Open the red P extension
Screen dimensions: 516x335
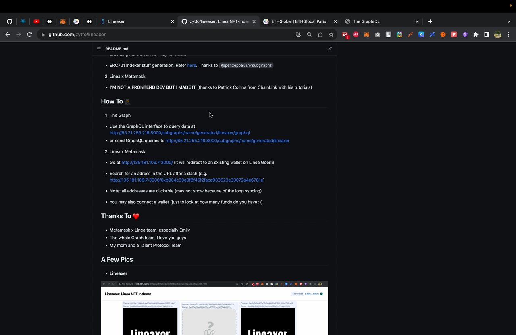(x=454, y=35)
